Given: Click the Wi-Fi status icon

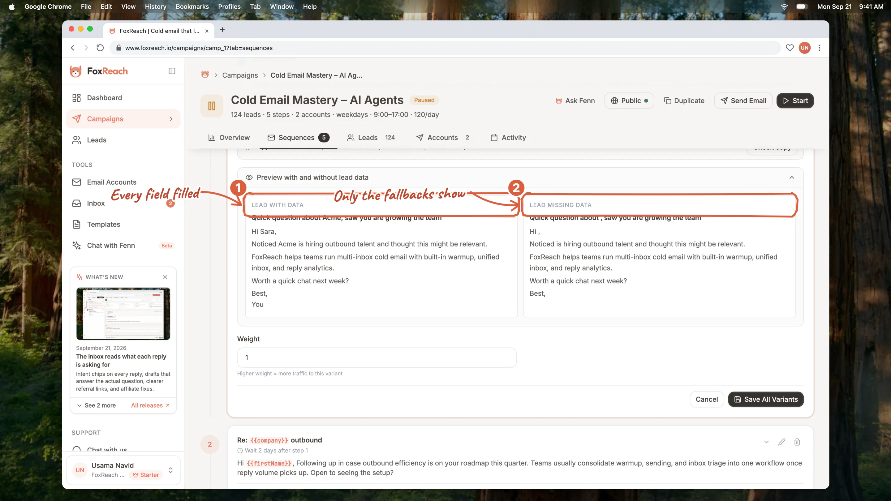Looking at the screenshot, I should pos(784,6).
